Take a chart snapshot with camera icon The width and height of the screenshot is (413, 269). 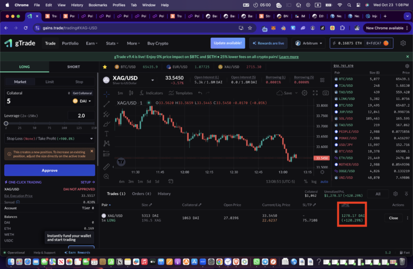tap(326, 93)
